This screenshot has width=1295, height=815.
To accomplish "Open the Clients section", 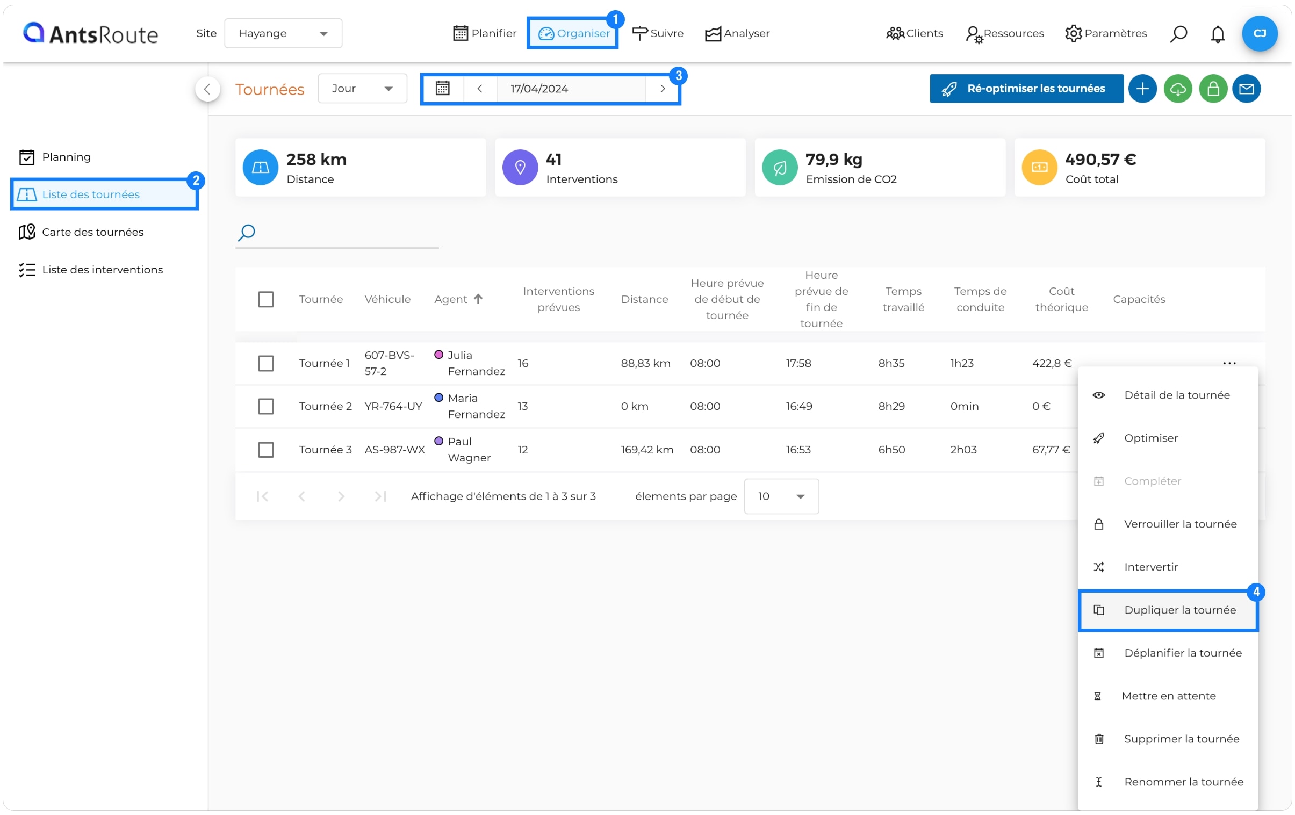I will [x=915, y=33].
